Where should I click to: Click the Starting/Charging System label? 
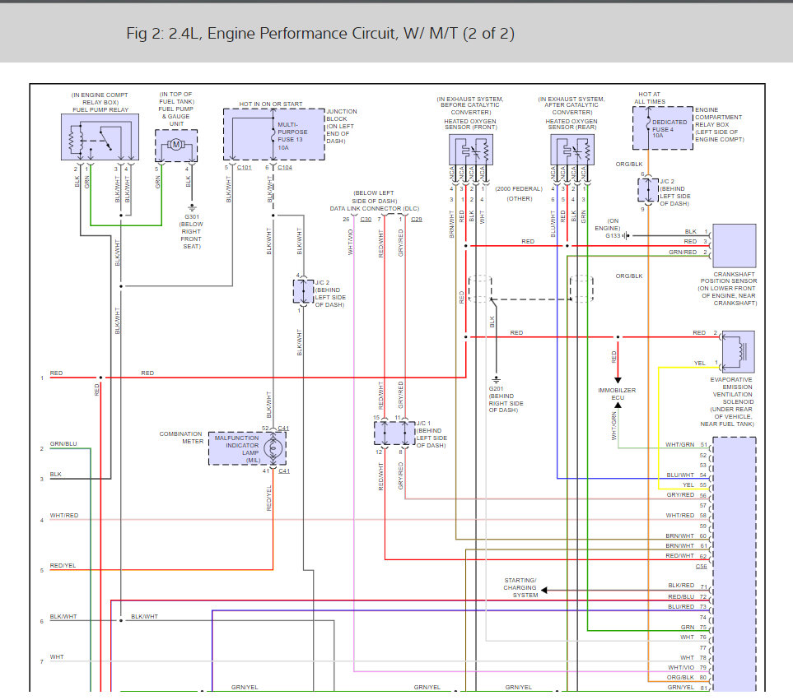click(x=520, y=587)
